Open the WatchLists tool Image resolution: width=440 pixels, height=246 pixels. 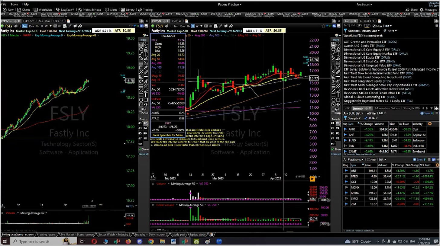(x=43, y=10)
